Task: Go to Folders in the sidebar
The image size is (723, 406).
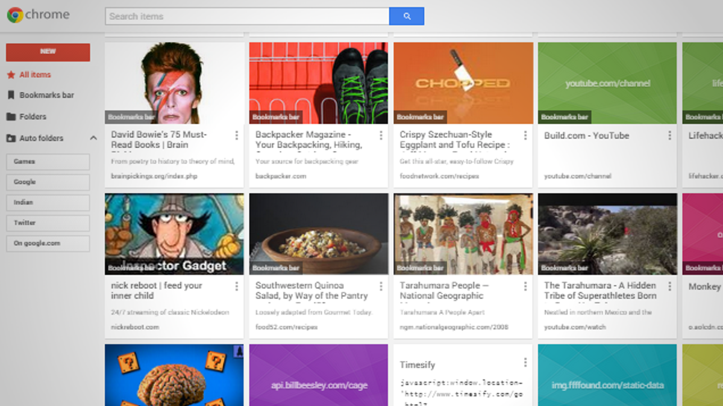Action: coord(33,117)
